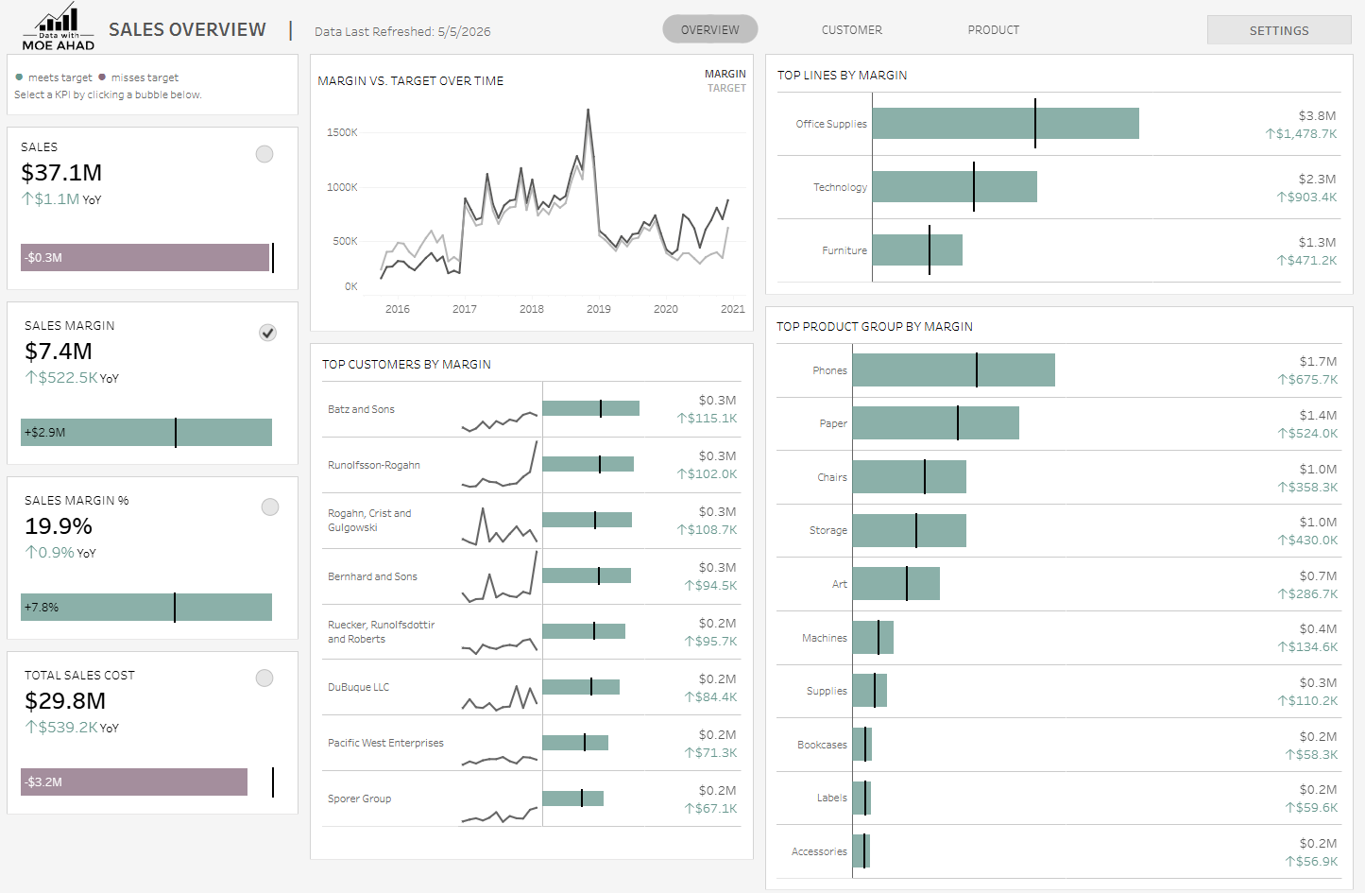The width and height of the screenshot is (1365, 893).
Task: Click the Rogahn, Crist and Gulgowski sparkline
Action: click(x=500, y=526)
